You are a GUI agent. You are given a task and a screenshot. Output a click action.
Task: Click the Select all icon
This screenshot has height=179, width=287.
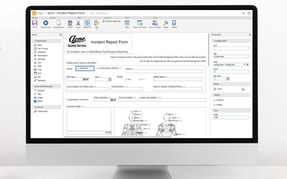[87, 23]
